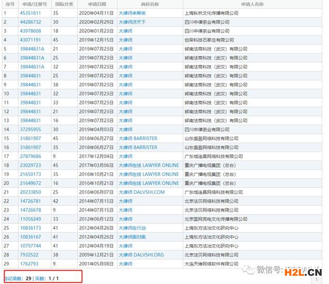
Task: Select the date 2020年04月11日
Action: (96, 13)
